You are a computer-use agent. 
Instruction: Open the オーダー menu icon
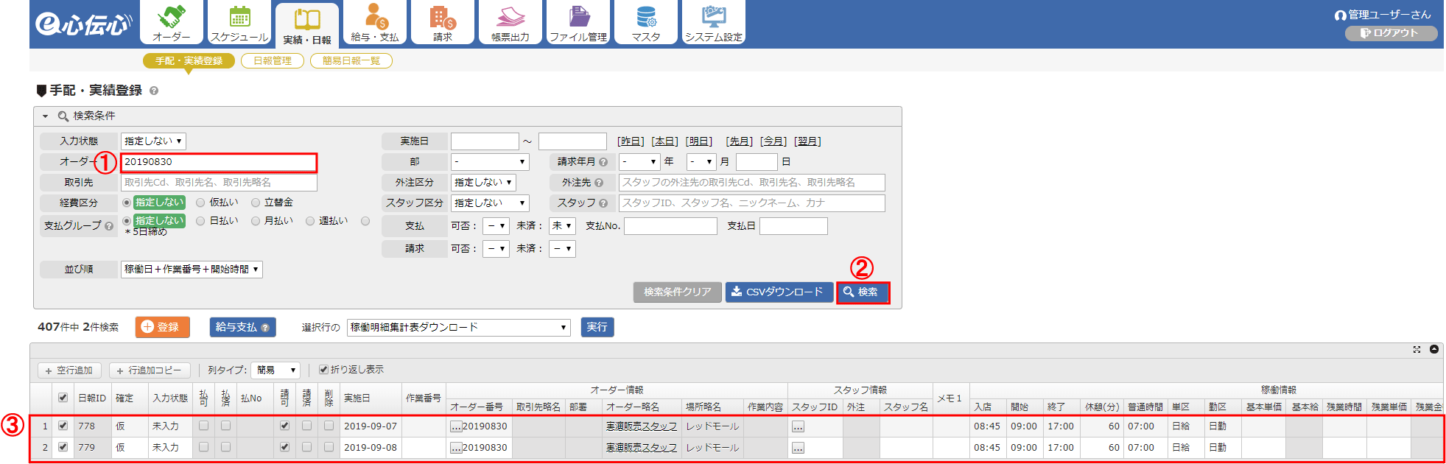click(172, 22)
